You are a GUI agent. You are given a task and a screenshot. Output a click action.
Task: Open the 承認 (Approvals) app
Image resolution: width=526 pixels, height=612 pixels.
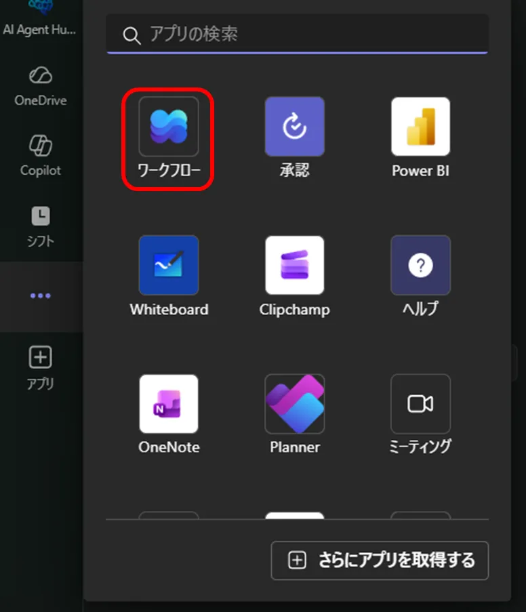pos(295,138)
